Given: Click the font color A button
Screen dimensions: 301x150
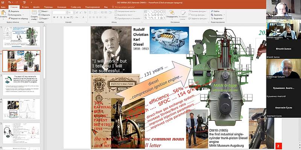Looking at the screenshot, I should 84,17.
